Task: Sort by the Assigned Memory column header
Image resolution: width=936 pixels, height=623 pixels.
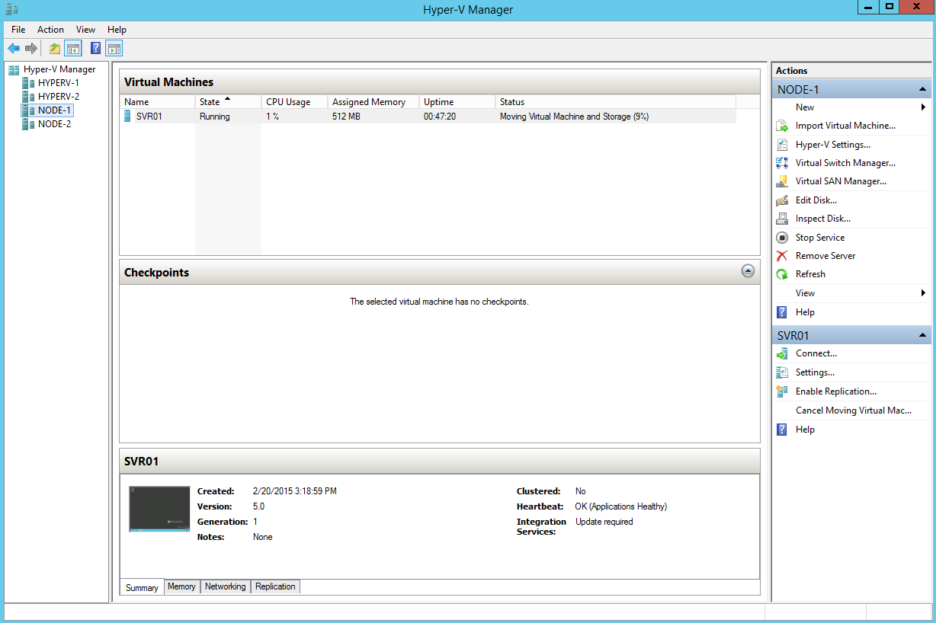Action: [373, 102]
